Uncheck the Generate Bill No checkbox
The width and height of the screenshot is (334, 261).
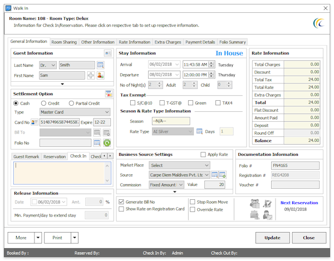tap(122, 201)
